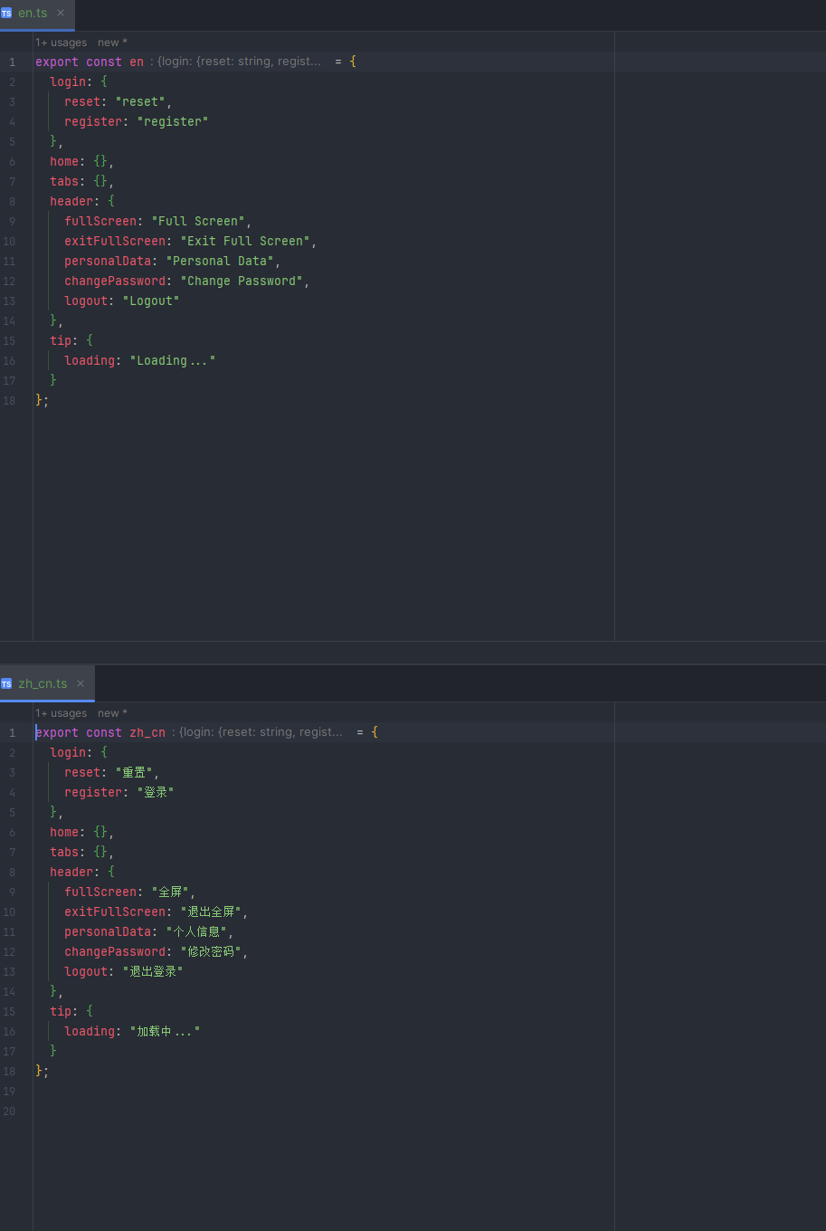Expand the type inlay hint after 'zh_cn'
Viewport: 826px width, 1231px height.
(257, 732)
